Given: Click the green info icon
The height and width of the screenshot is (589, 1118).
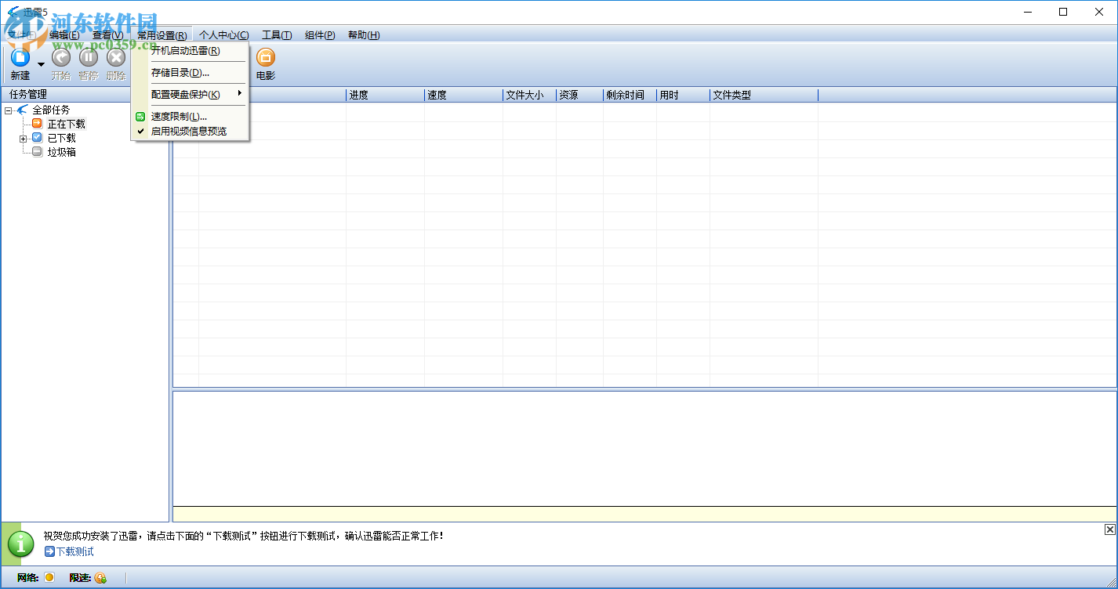Looking at the screenshot, I should [20, 544].
